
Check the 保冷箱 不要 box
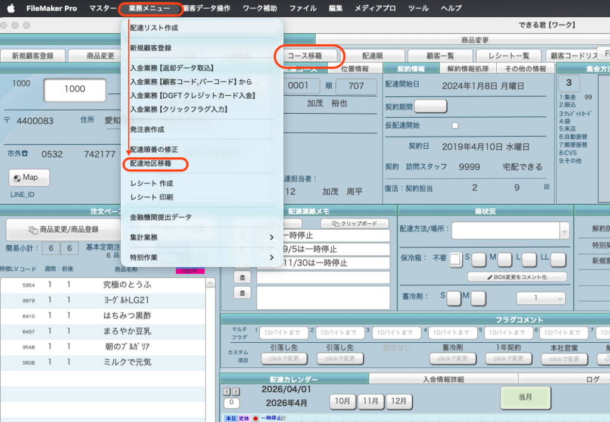pos(455,259)
